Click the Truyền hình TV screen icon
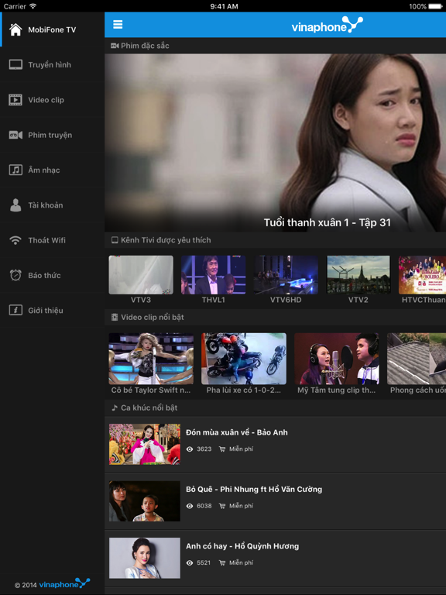 [x=15, y=65]
